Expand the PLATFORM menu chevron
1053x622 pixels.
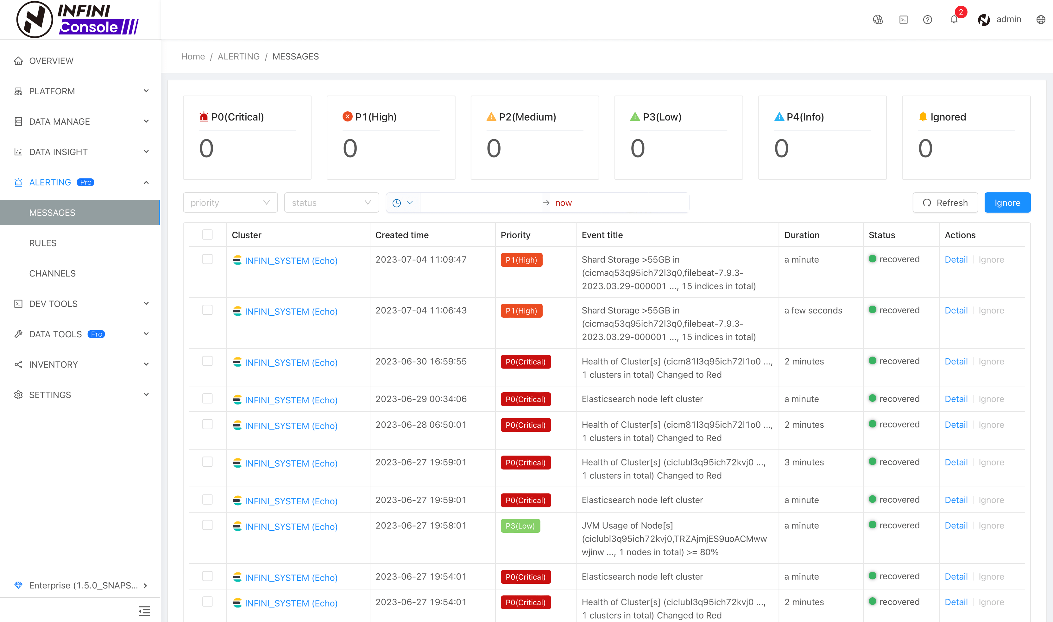point(146,91)
